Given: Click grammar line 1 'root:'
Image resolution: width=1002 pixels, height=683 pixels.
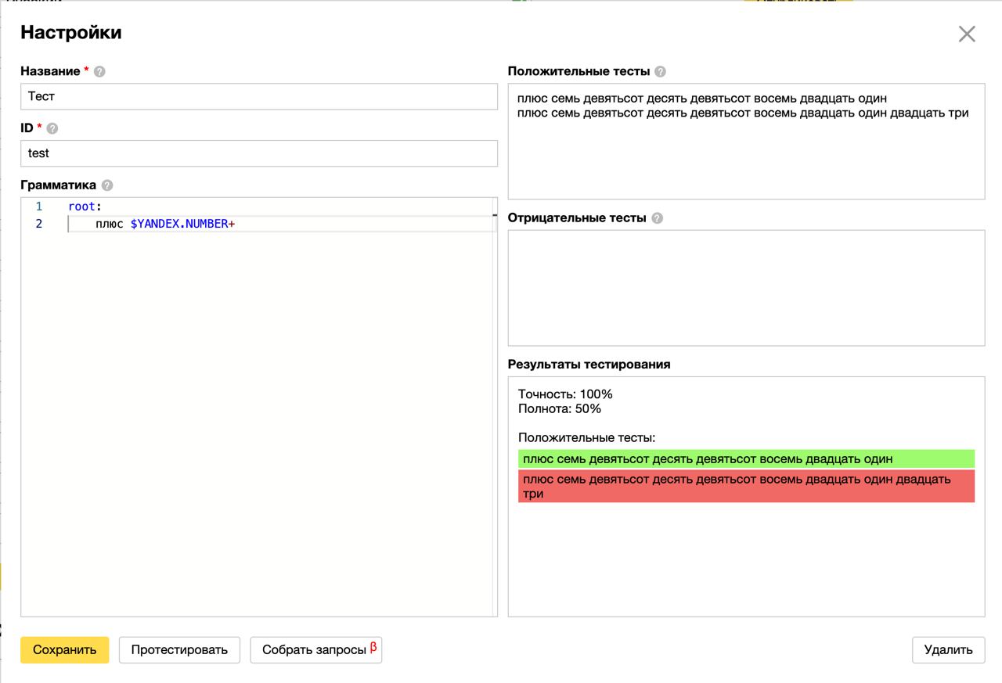Looking at the screenshot, I should [85, 207].
